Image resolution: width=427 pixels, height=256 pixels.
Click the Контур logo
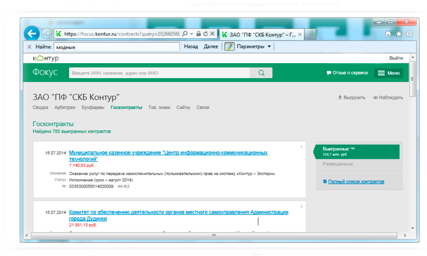46,58
